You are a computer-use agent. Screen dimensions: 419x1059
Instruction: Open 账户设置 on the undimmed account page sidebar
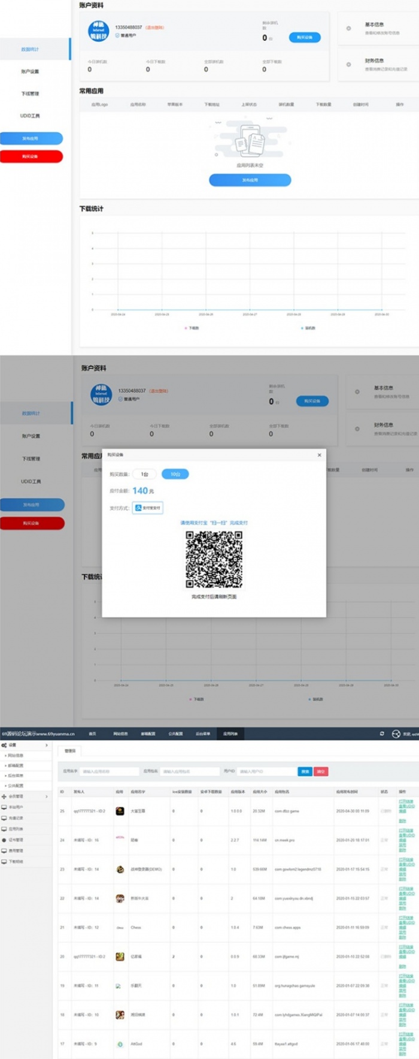[30, 71]
